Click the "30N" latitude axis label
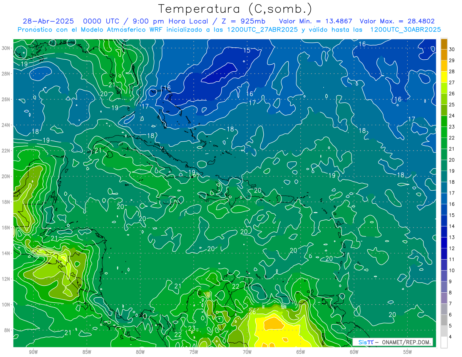 coord(6,48)
